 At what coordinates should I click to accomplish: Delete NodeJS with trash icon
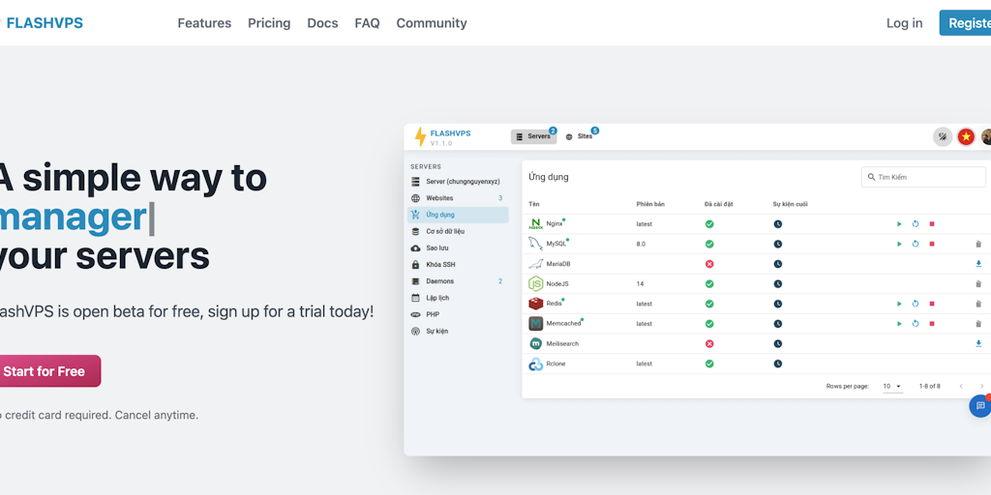[x=978, y=284]
